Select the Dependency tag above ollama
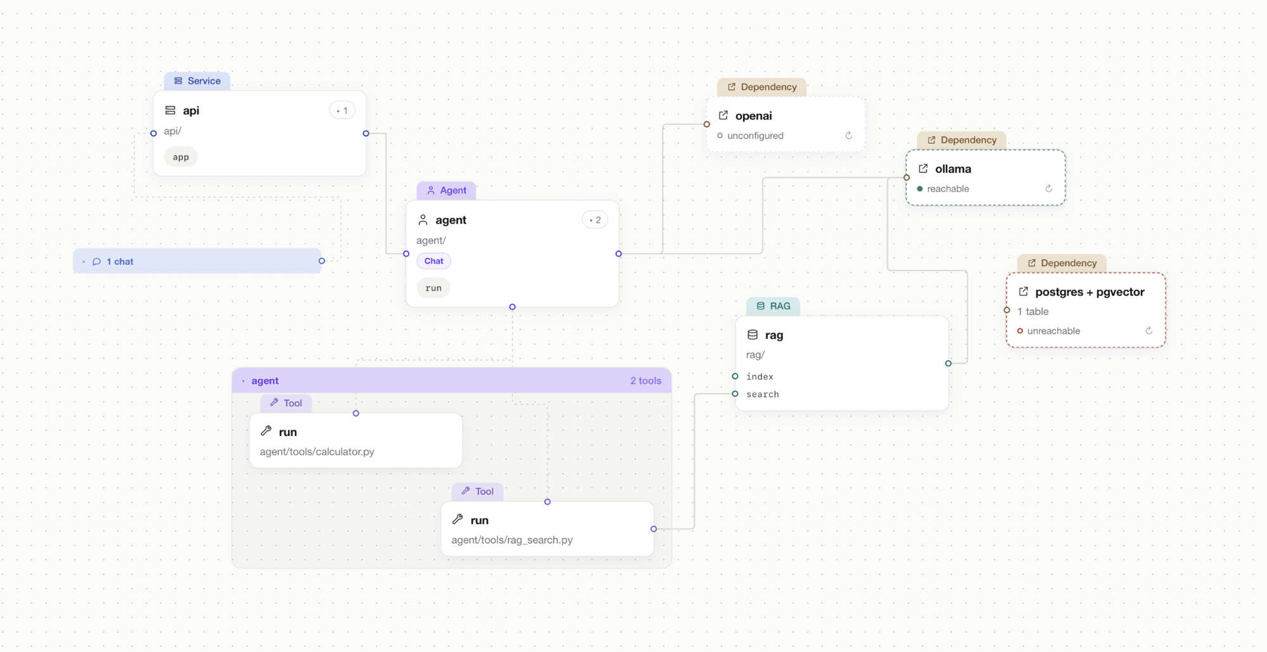The height and width of the screenshot is (652, 1267). 962,140
